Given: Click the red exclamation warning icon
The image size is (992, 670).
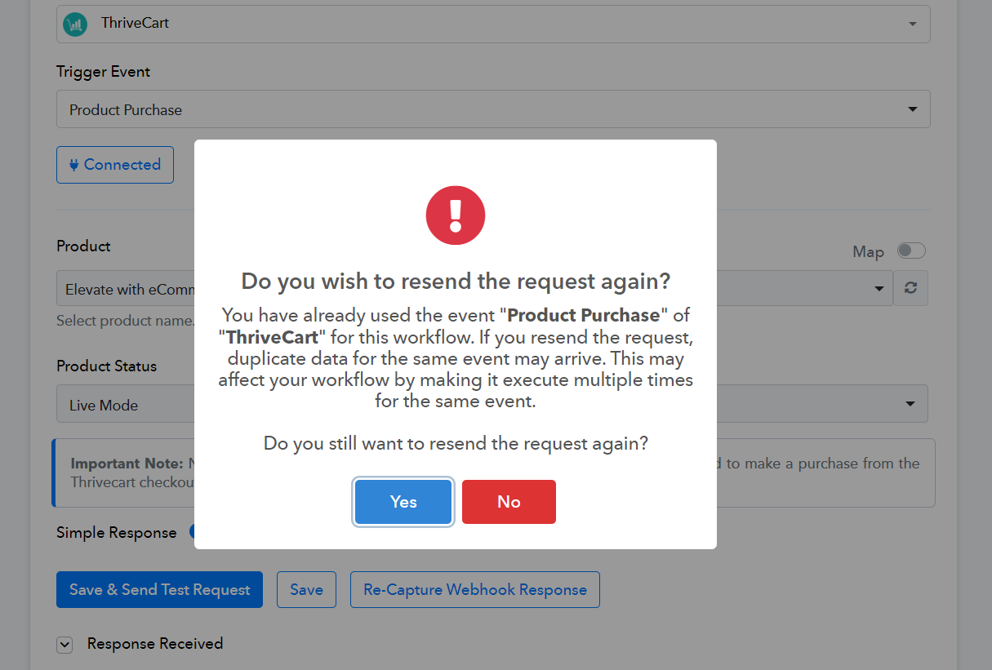Looking at the screenshot, I should 456,215.
